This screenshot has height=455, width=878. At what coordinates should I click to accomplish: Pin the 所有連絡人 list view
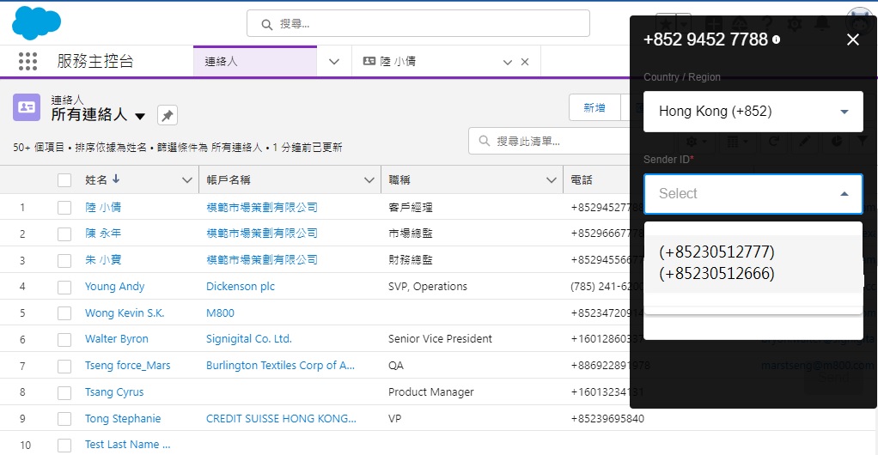168,115
